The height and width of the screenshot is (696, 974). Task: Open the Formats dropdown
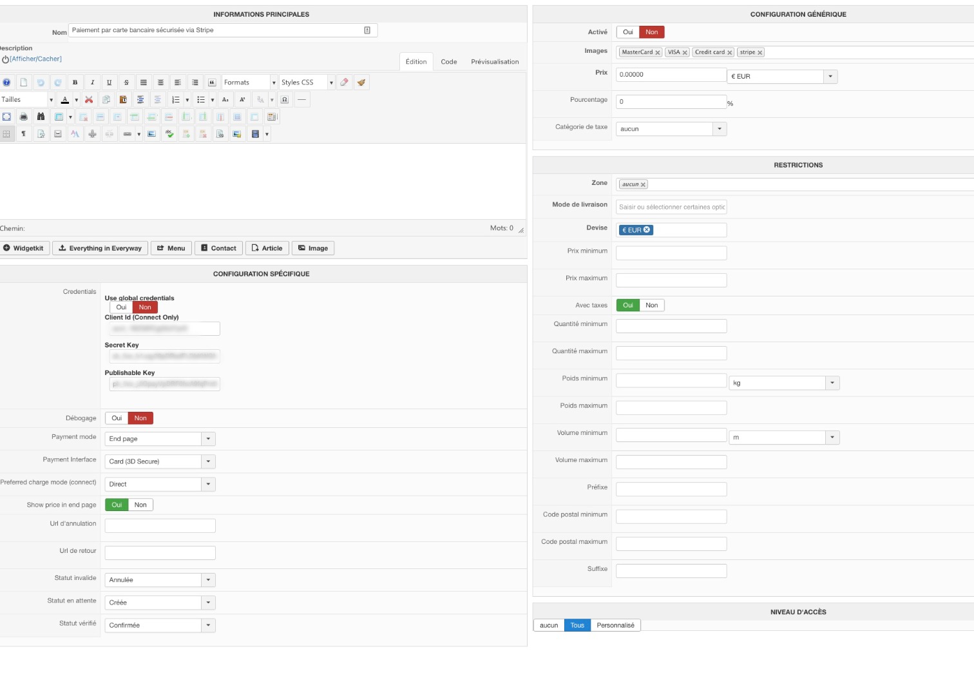click(249, 82)
